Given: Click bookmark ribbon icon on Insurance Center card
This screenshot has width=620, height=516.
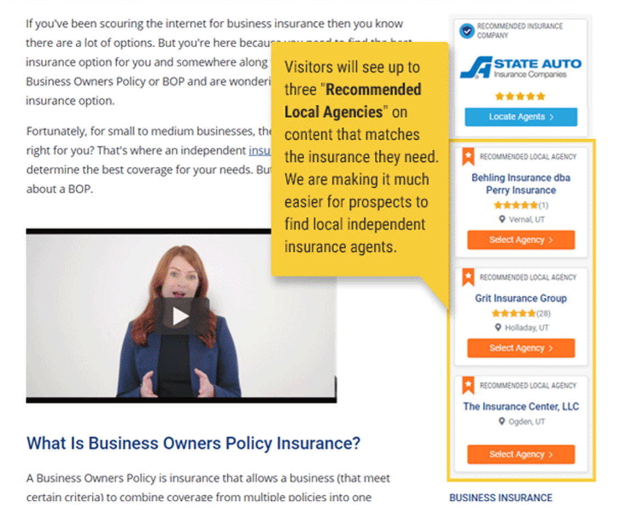Looking at the screenshot, I should 469,385.
